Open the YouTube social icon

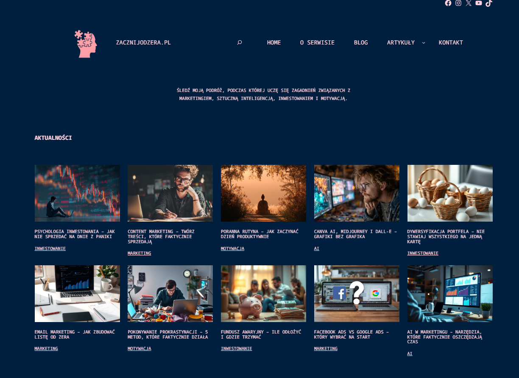pos(479,3)
